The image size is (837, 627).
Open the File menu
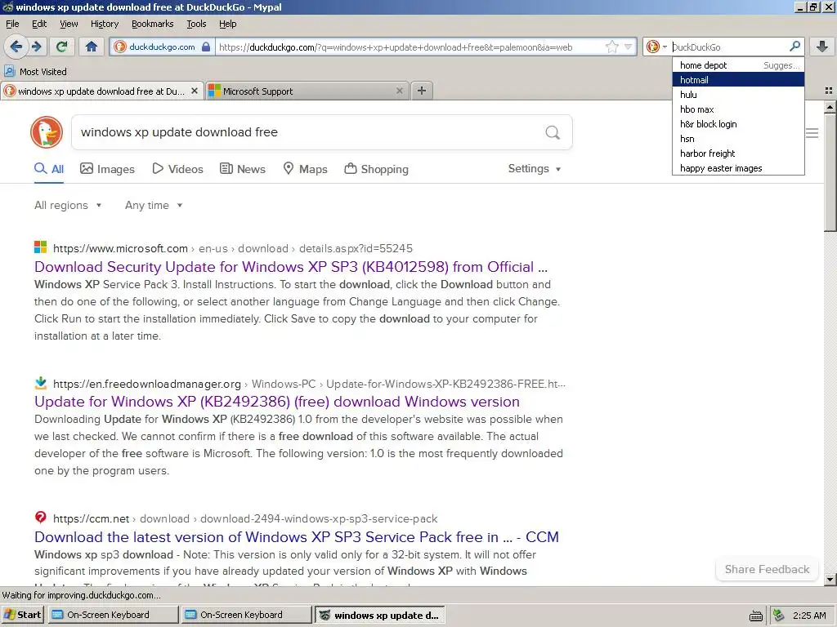(x=12, y=24)
